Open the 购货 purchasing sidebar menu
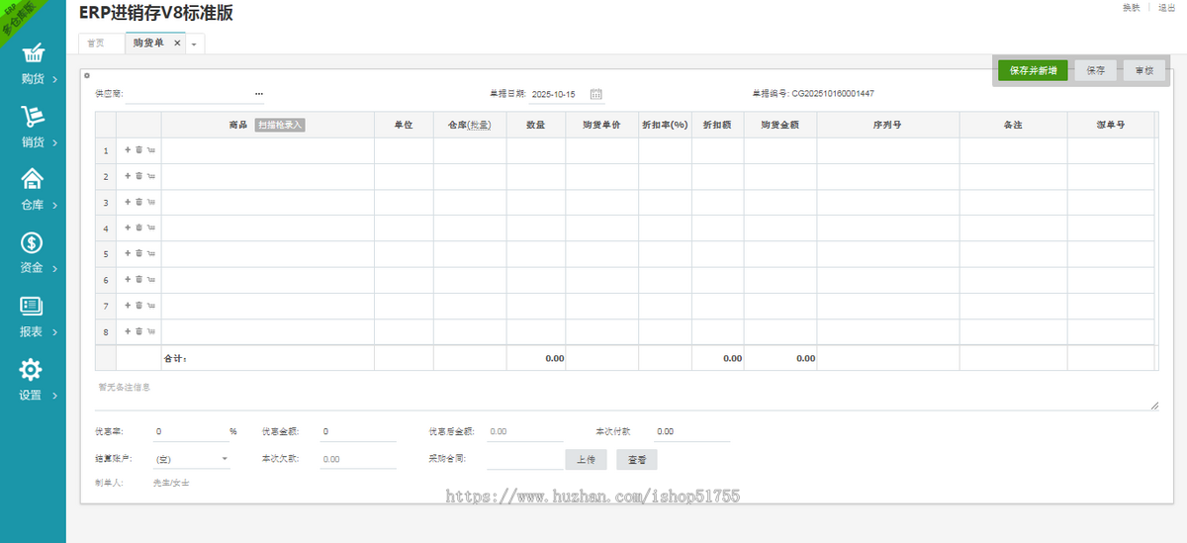This screenshot has height=543, width=1187. pyautogui.click(x=33, y=63)
